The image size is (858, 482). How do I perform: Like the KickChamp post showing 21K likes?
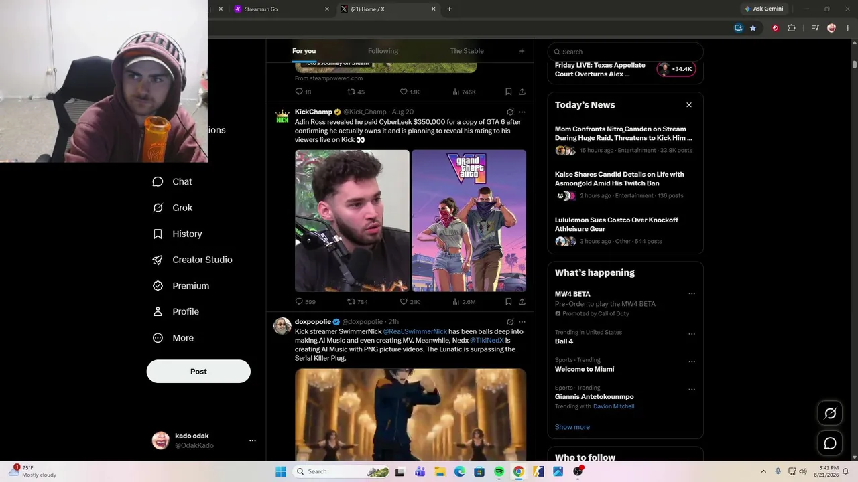[404, 302]
